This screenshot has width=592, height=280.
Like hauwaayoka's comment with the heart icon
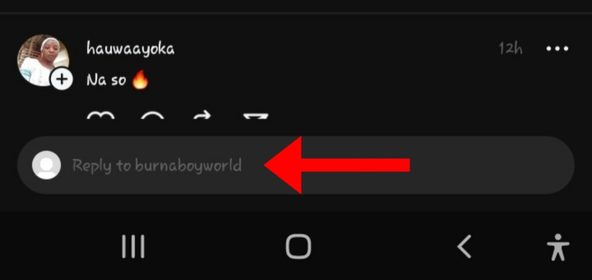pyautogui.click(x=101, y=115)
